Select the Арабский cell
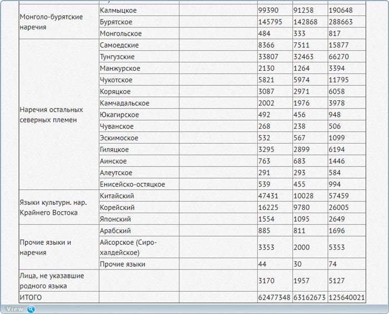389x314 pixels. [139, 230]
